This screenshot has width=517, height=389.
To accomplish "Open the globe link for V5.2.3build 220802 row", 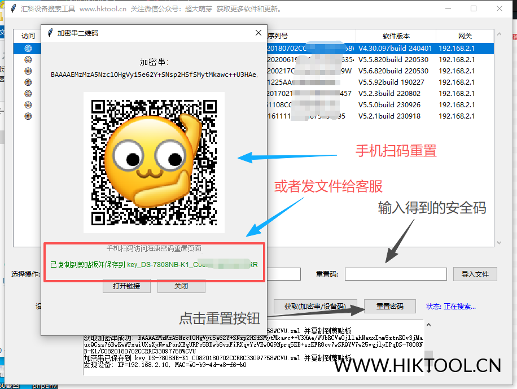I will 28,93.
